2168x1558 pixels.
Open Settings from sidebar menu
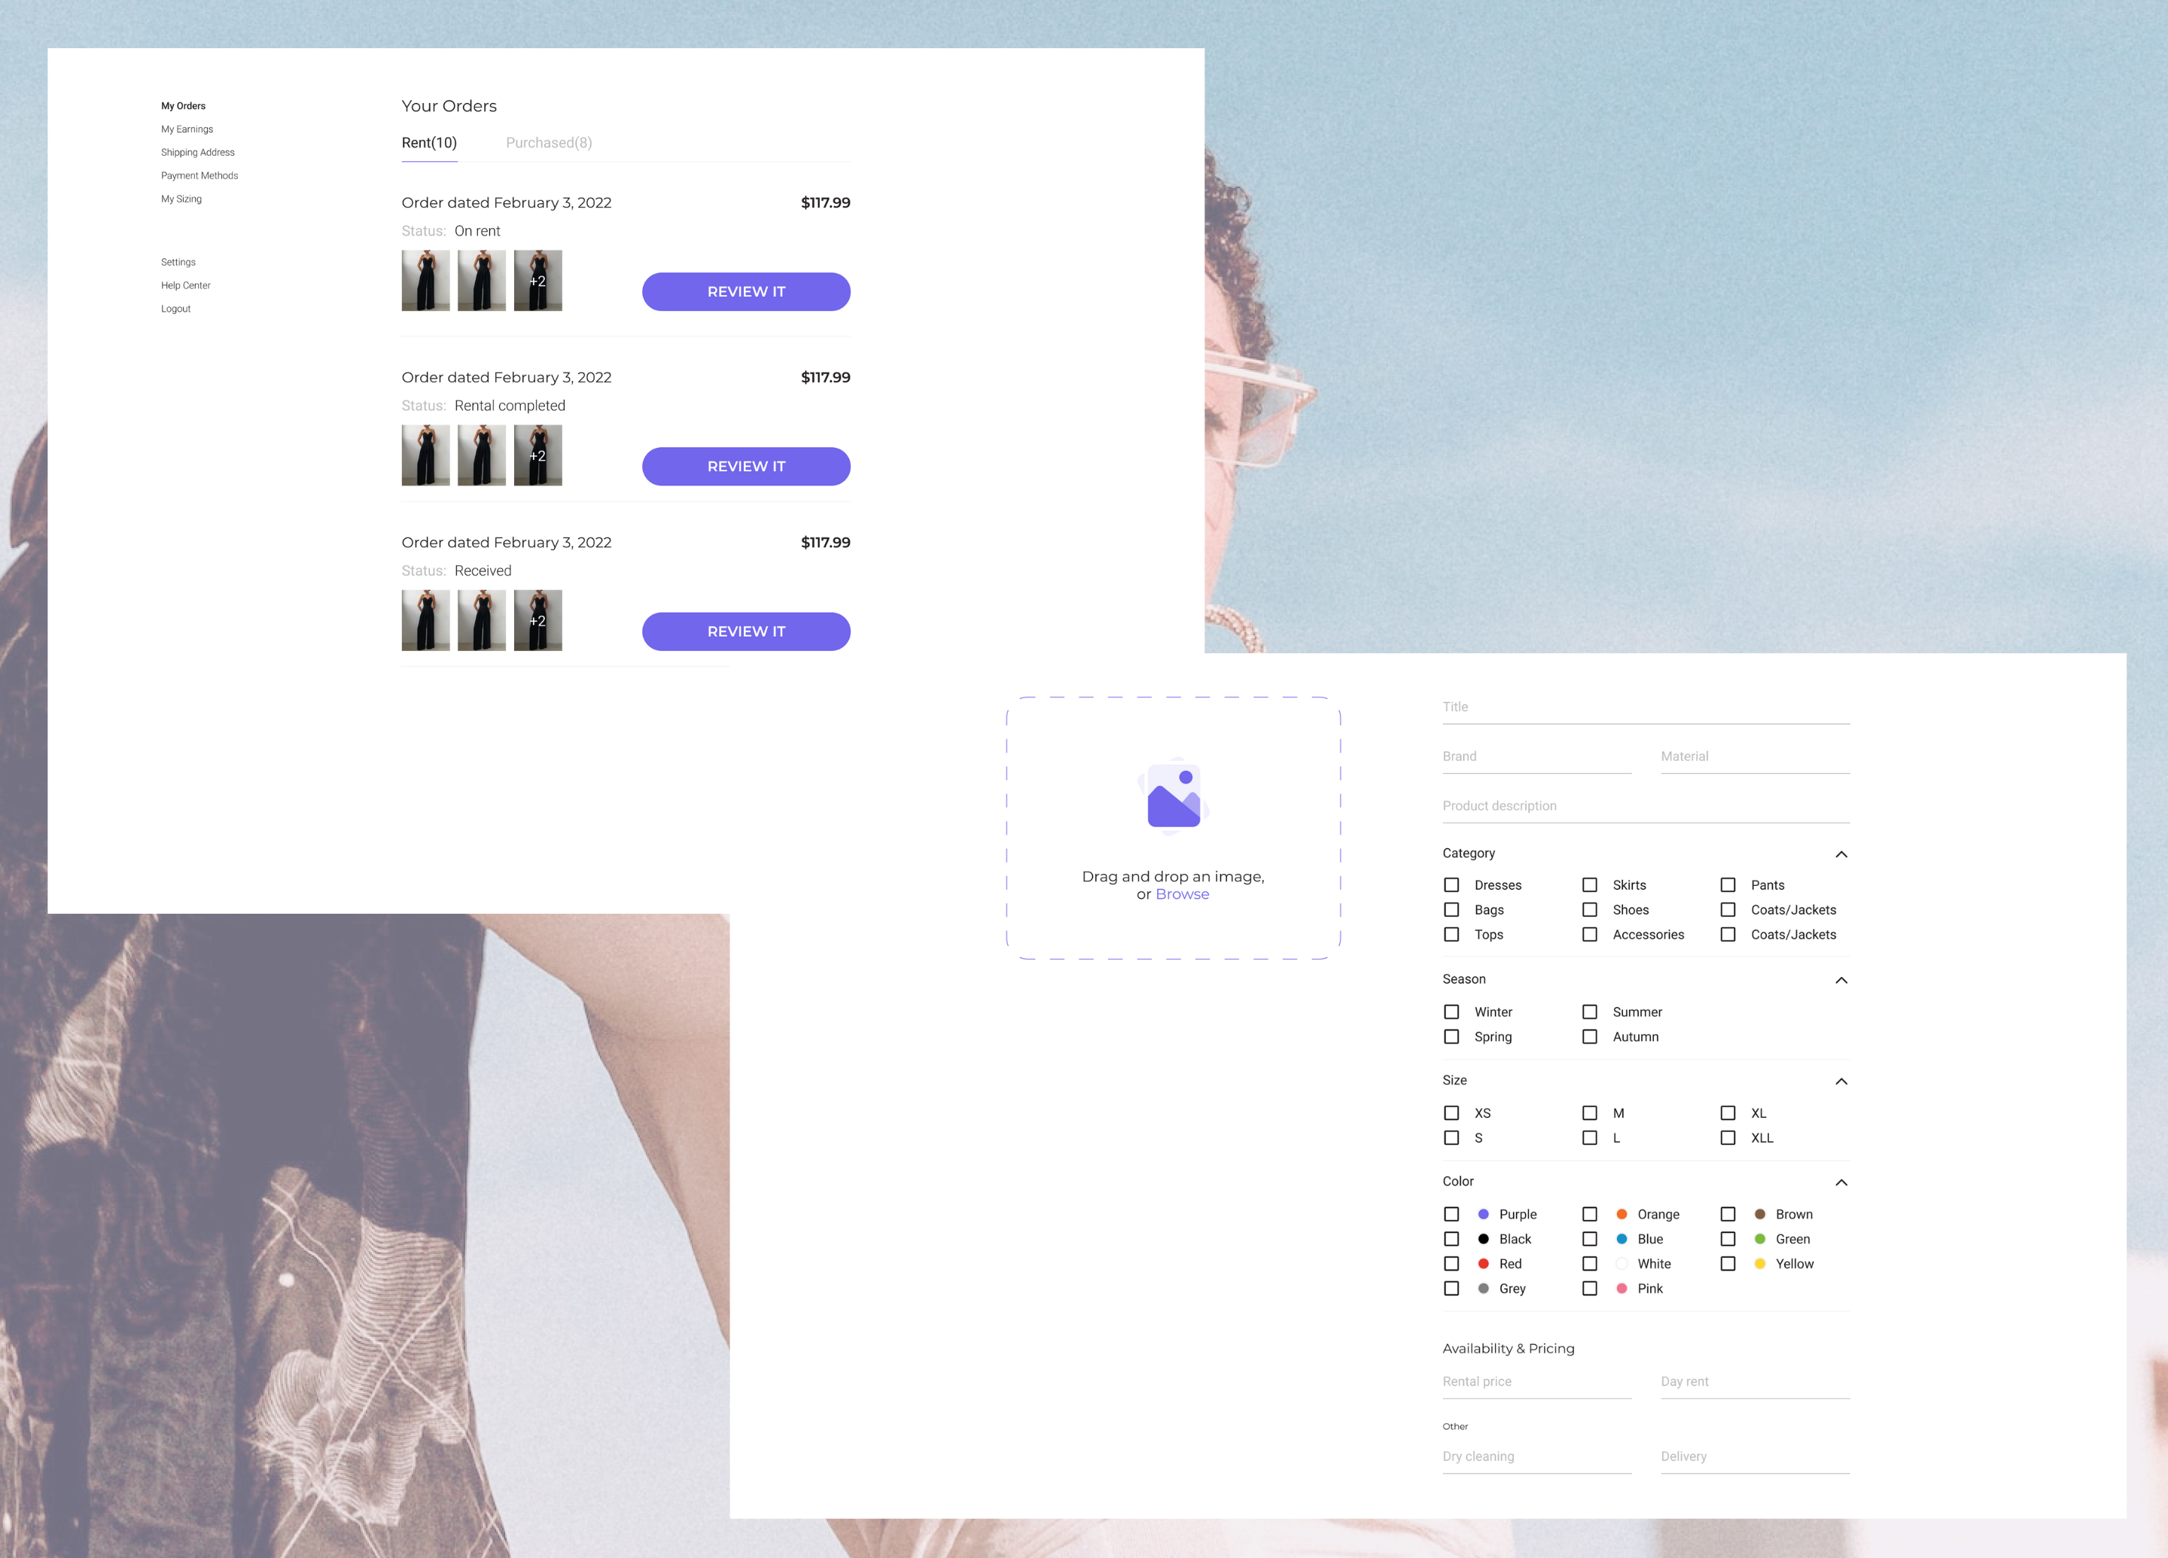[x=178, y=260]
